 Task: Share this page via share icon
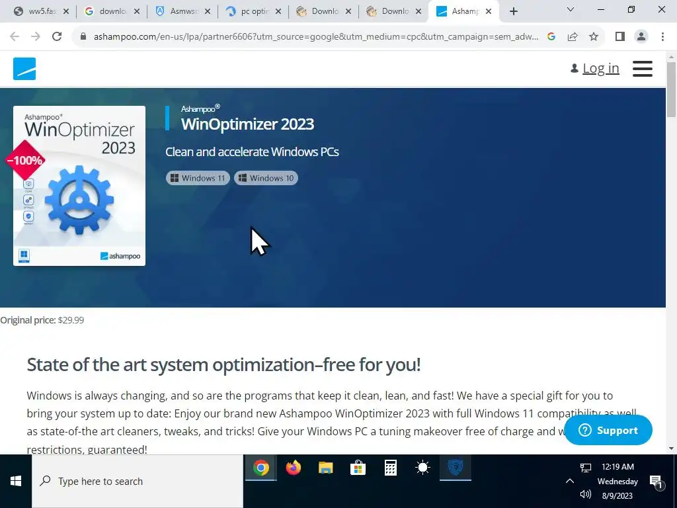pos(573,37)
